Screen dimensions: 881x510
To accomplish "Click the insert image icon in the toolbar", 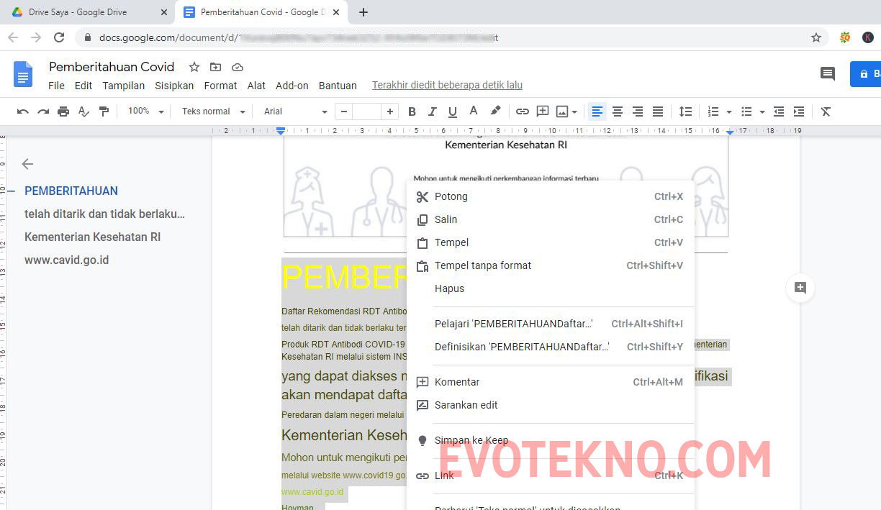I will click(x=561, y=111).
